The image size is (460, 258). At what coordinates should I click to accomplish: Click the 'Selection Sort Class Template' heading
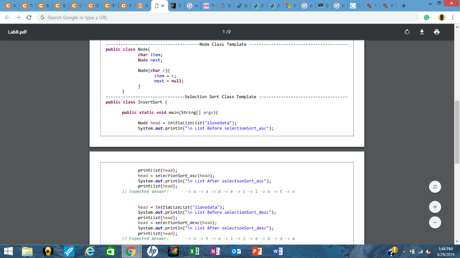[x=220, y=97]
